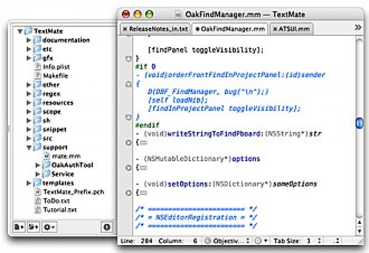Expand the templates folder
The height and width of the screenshot is (253, 369).
[29, 183]
